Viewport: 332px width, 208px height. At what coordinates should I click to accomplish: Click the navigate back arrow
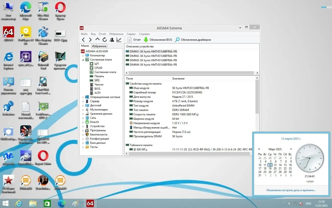(84, 40)
